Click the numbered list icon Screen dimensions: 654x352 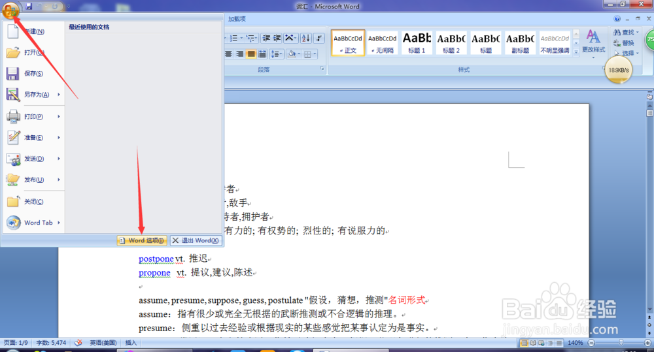pyautogui.click(x=234, y=39)
